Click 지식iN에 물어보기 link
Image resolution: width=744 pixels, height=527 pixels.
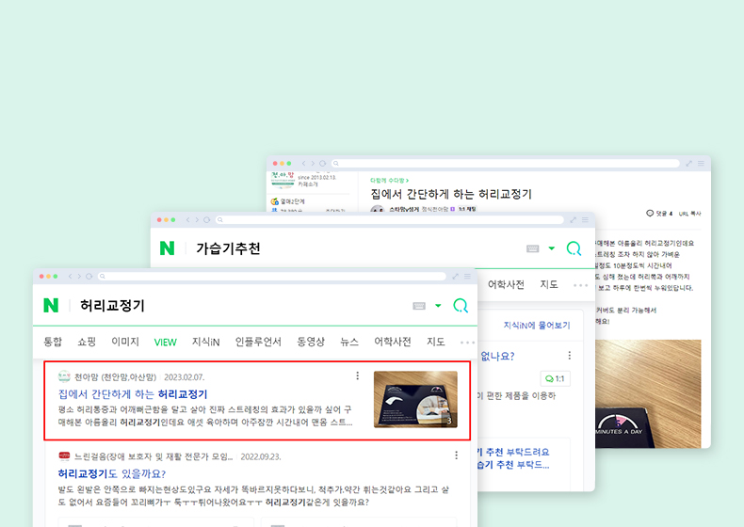coord(537,325)
